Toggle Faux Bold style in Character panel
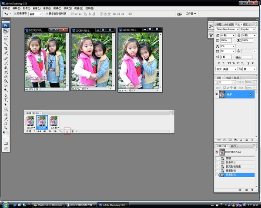The width and height of the screenshot is (261, 208). pos(219,63)
